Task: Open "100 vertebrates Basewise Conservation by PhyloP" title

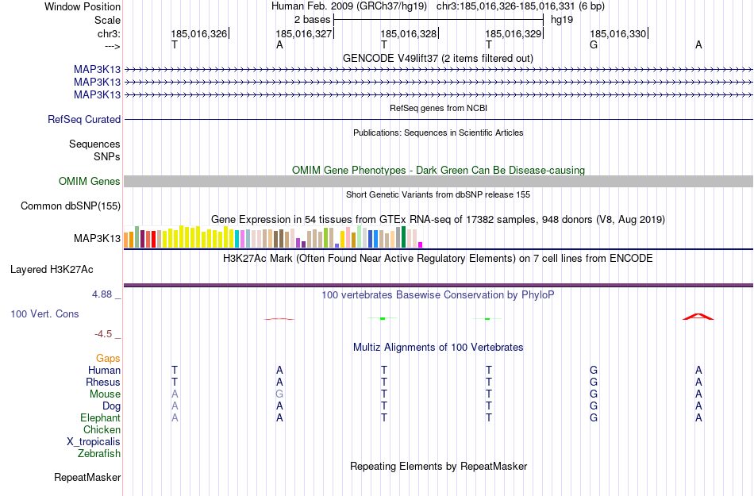Action: (x=438, y=294)
